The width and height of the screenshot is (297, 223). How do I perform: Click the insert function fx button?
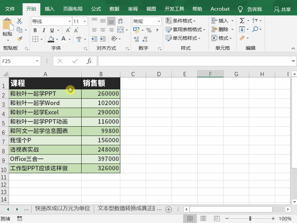89,61
